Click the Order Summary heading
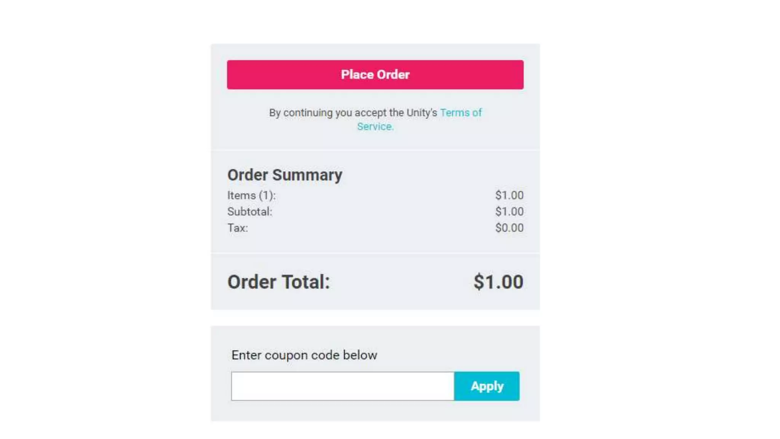 coord(285,175)
